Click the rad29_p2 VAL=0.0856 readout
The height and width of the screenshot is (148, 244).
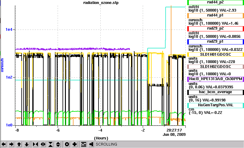point(230,37)
